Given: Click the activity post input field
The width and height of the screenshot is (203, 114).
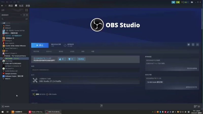Looking at the screenshot, I should tap(85, 70).
